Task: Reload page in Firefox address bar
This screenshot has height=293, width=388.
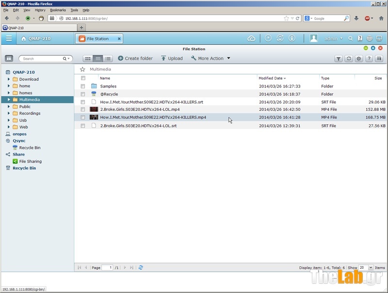Action: [298, 18]
